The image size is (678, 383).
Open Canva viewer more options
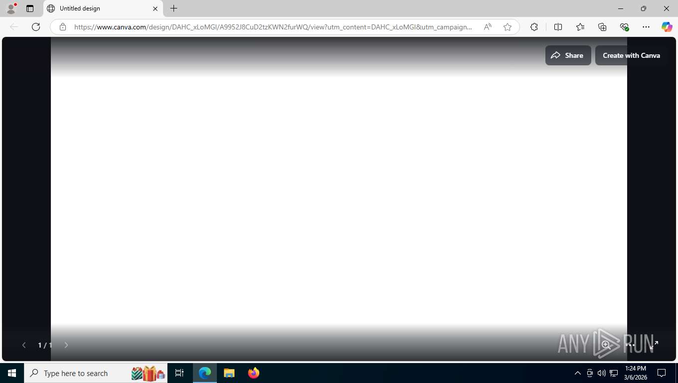click(630, 345)
